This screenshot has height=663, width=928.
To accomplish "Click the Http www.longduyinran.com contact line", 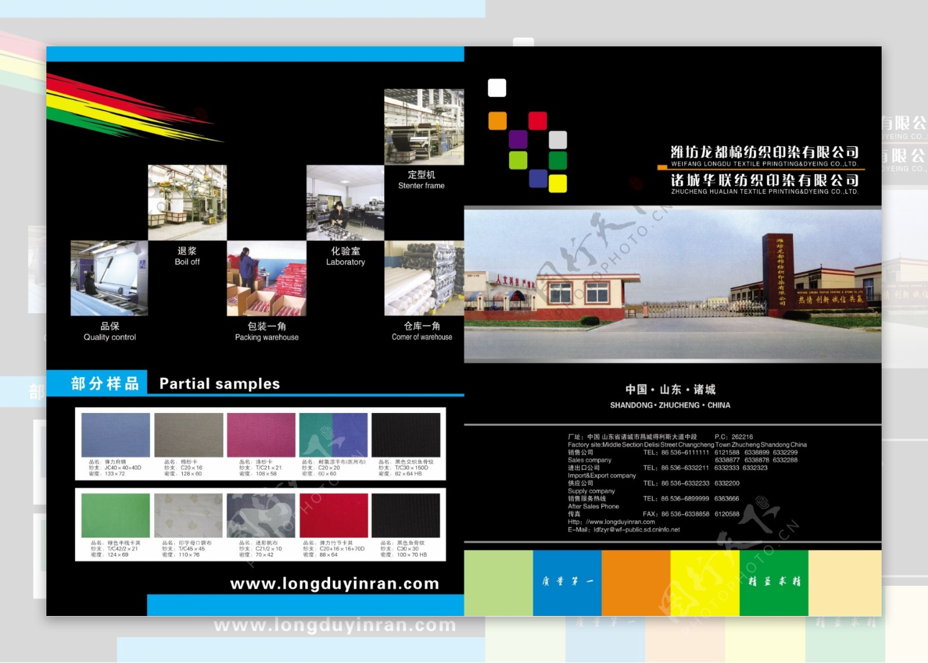I will [x=611, y=522].
